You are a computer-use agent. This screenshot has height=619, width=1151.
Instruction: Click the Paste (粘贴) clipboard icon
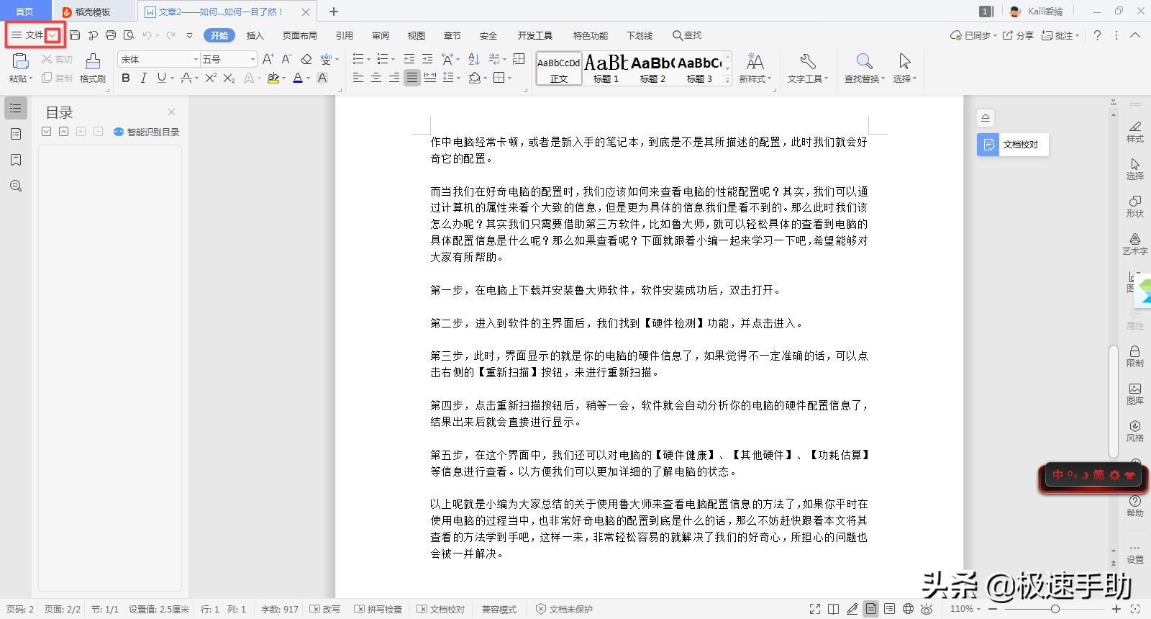coord(20,62)
